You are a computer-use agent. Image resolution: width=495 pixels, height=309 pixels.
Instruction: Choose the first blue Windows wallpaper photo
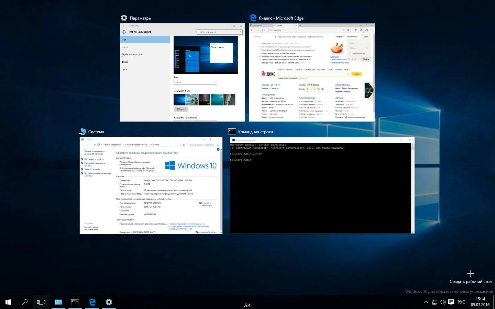tap(179, 100)
